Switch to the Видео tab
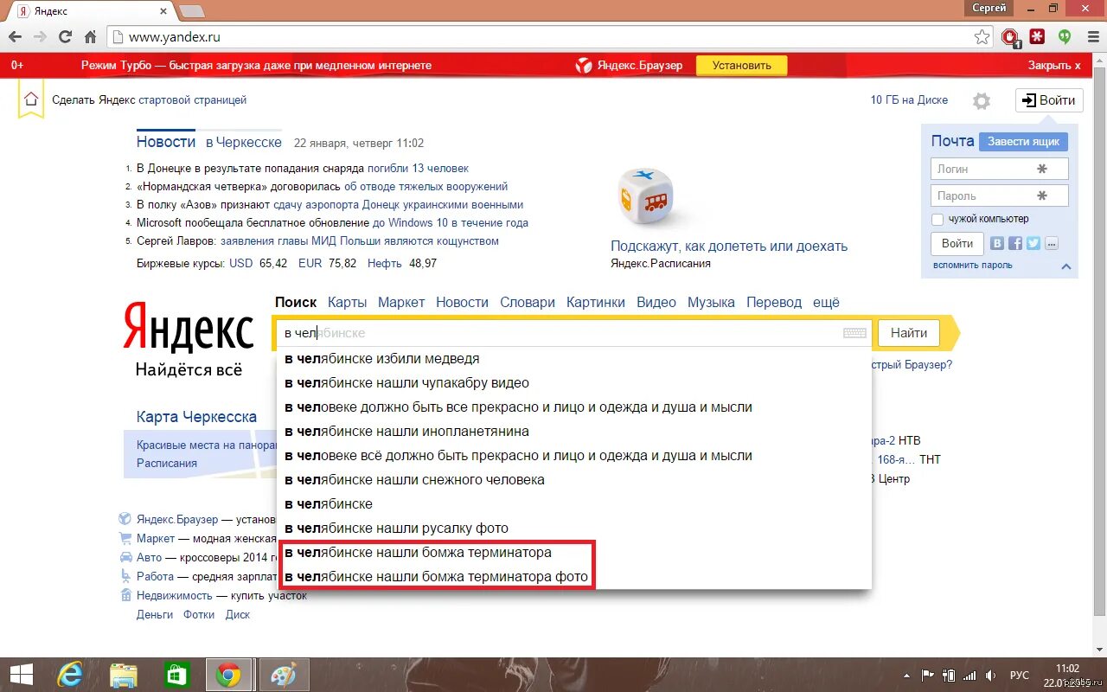Image resolution: width=1107 pixels, height=692 pixels. coord(656,302)
